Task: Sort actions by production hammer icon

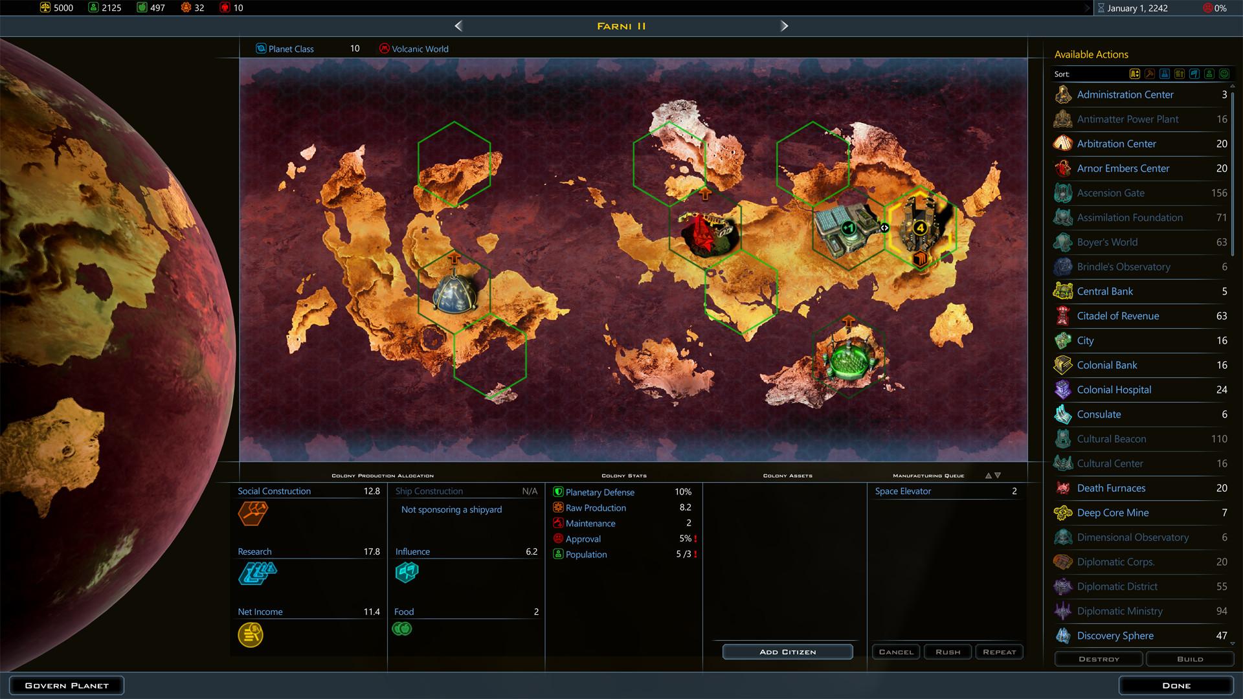Action: pos(1150,74)
